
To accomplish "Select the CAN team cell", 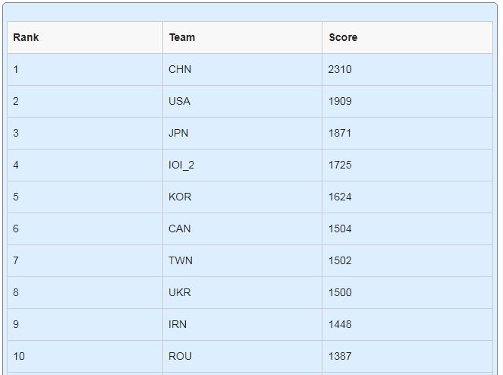I will click(242, 228).
